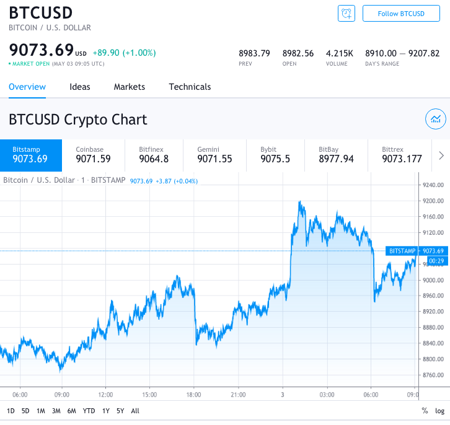Set chart range to YTD

pyautogui.click(x=89, y=411)
